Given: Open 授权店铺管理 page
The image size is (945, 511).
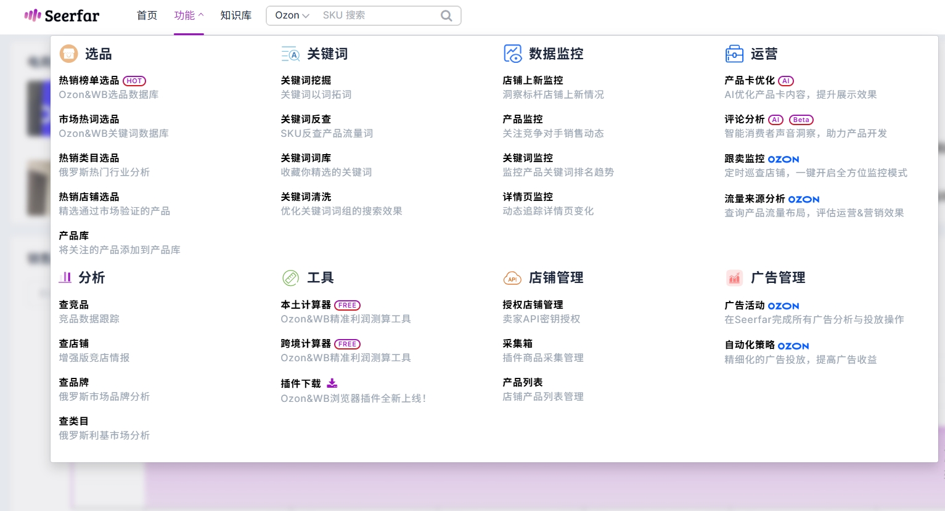Looking at the screenshot, I should [533, 305].
